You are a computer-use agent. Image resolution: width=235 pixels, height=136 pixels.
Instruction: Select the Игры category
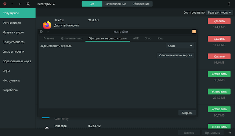pos(18,71)
